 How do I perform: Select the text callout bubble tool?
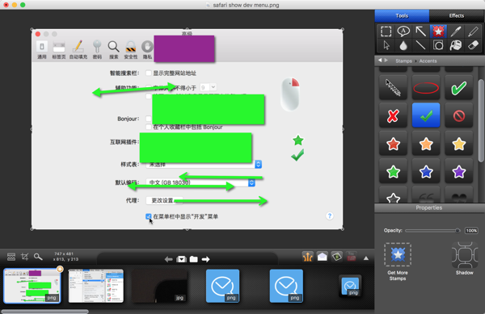click(403, 31)
